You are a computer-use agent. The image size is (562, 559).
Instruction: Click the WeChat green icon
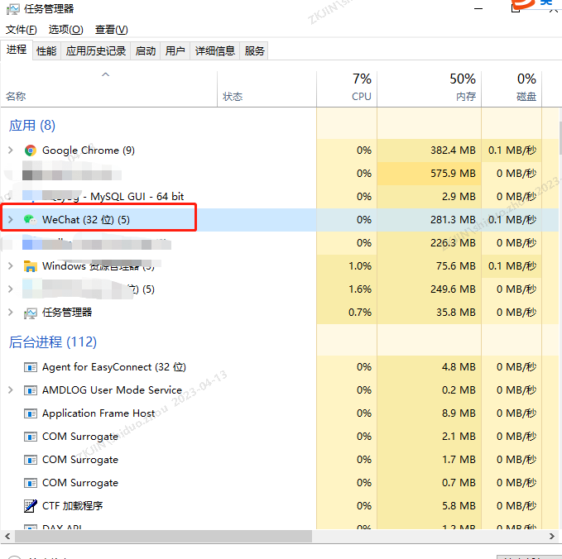tap(30, 219)
